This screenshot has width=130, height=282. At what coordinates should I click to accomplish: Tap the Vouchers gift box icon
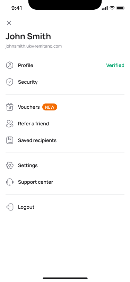(x=10, y=107)
